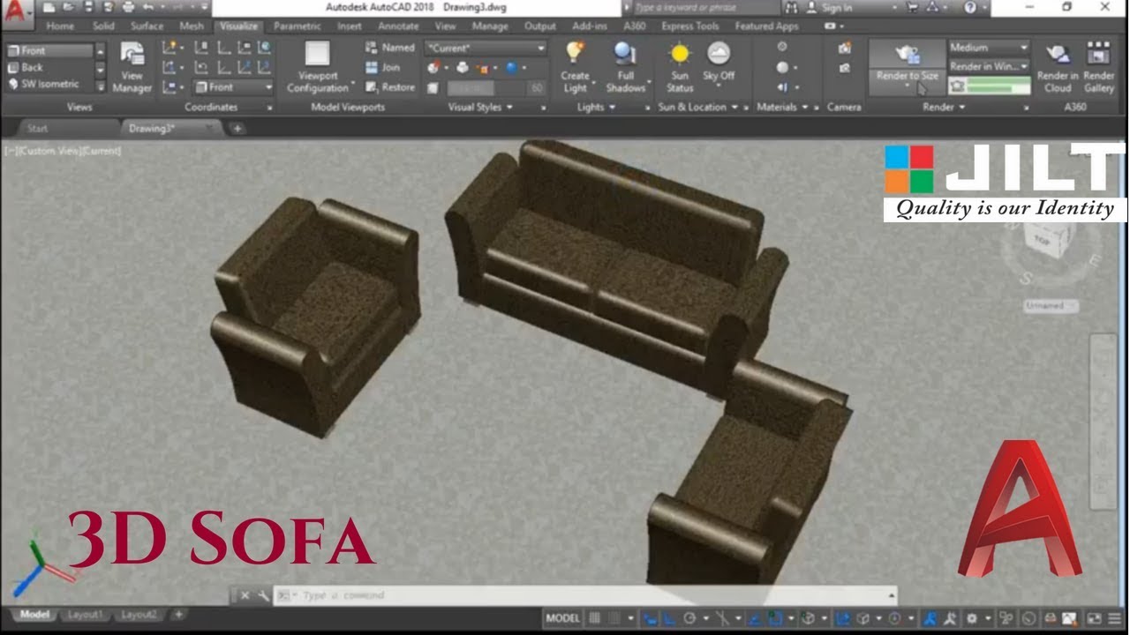1130x635 pixels.
Task: Switch to the Parametric ribbon tab
Action: tap(297, 26)
